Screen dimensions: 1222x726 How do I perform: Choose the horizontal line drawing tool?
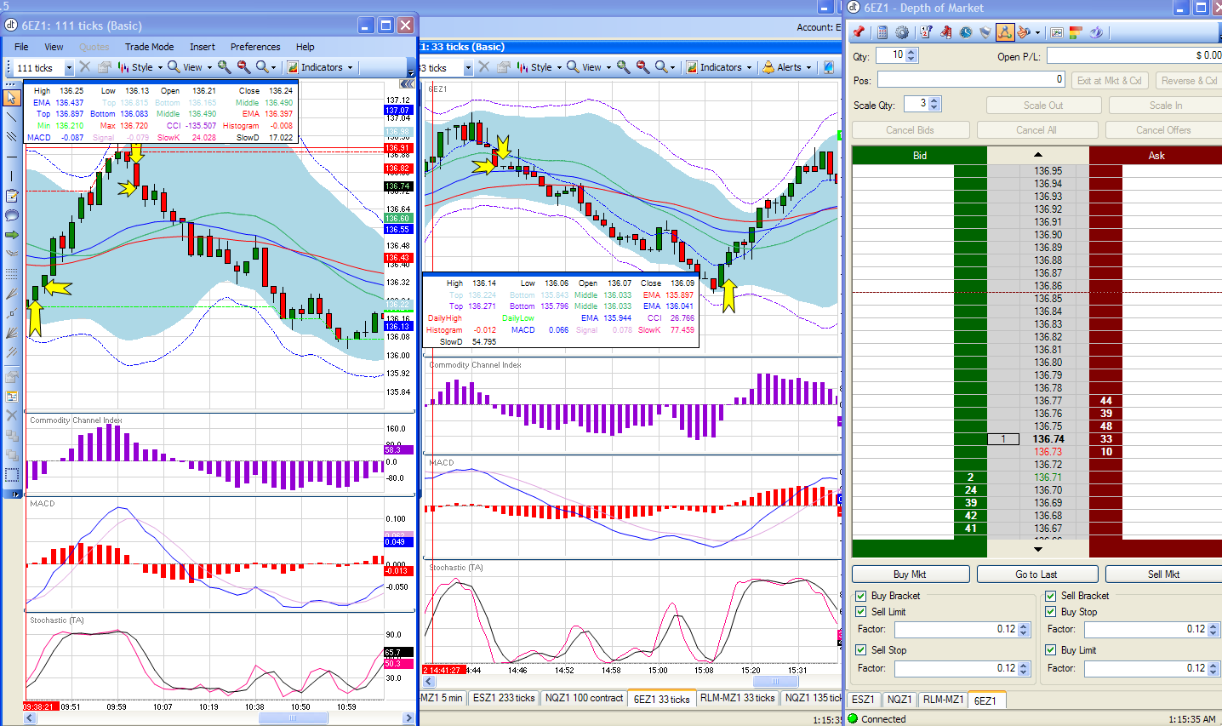(12, 156)
